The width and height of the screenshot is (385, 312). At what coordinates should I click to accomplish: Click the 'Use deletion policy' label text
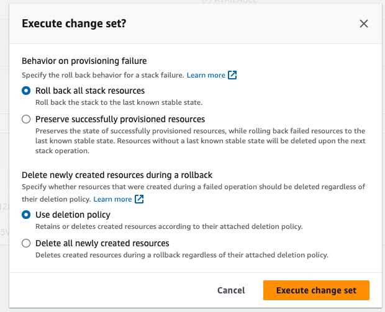[x=73, y=215]
